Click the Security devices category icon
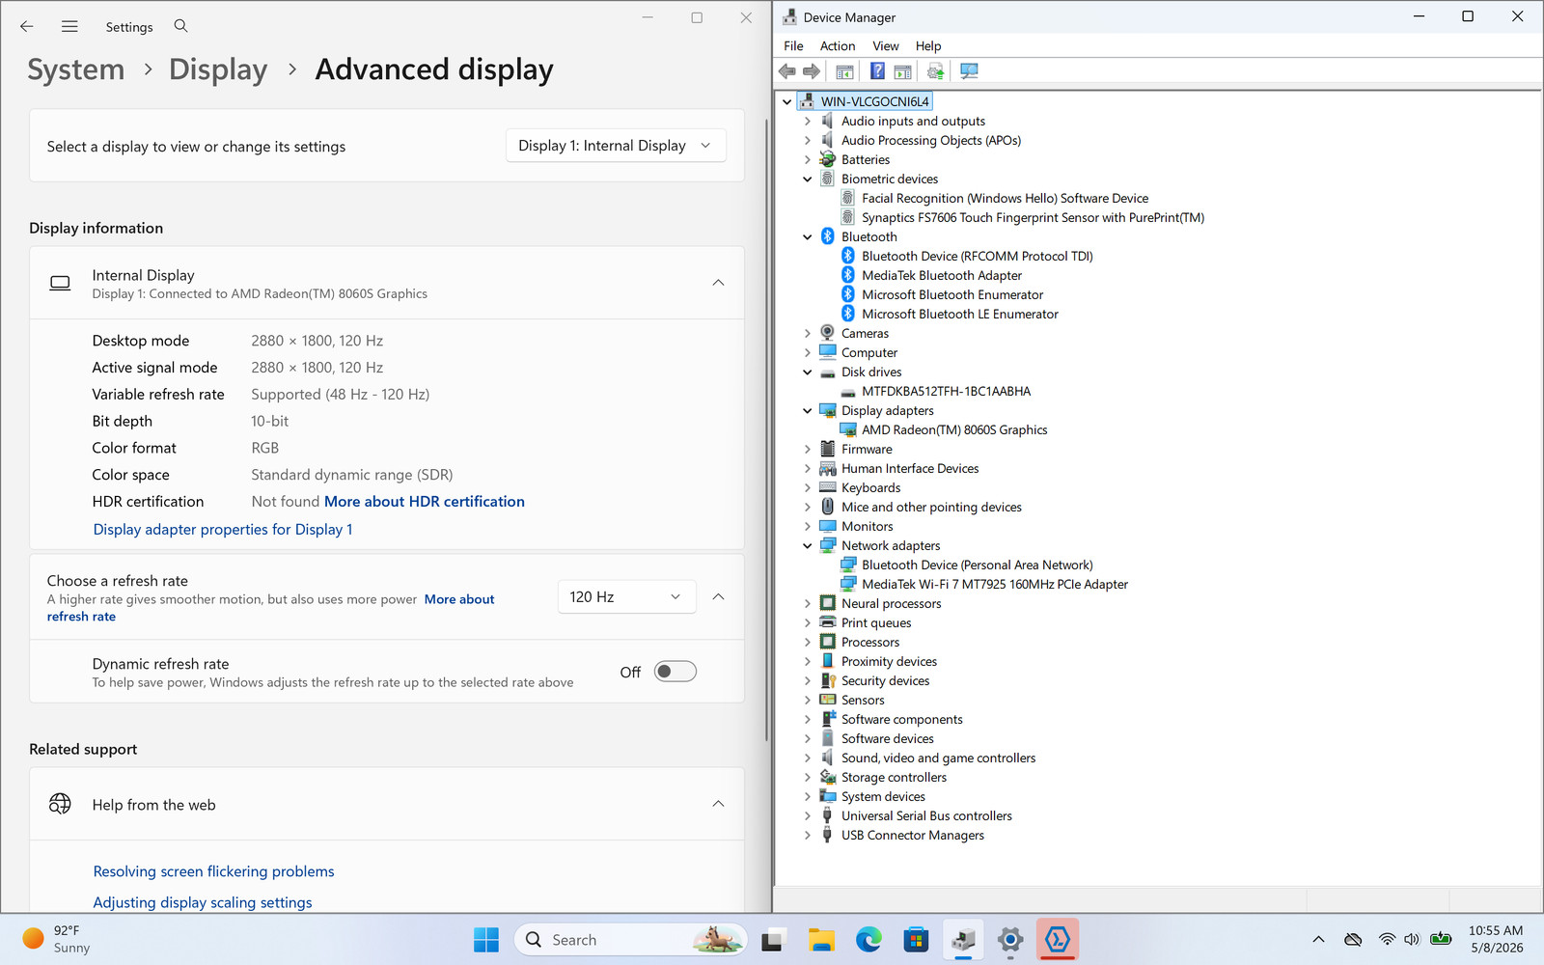The height and width of the screenshot is (965, 1544). (x=827, y=680)
